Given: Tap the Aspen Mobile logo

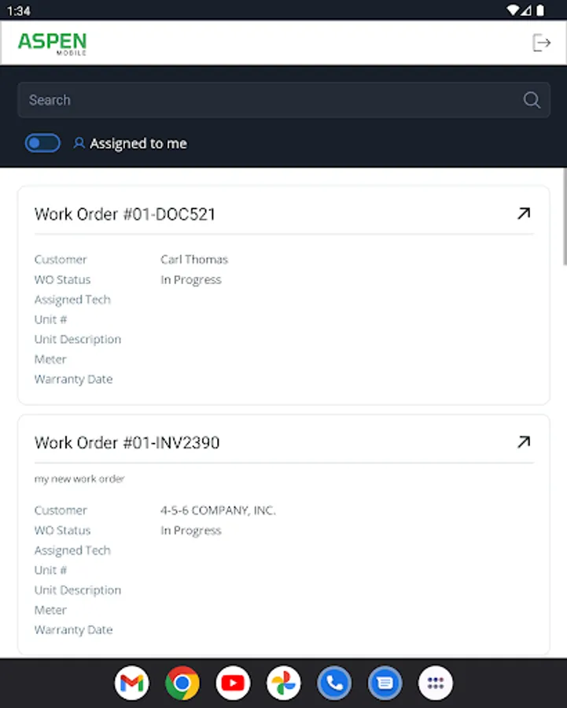Looking at the screenshot, I should [x=52, y=42].
